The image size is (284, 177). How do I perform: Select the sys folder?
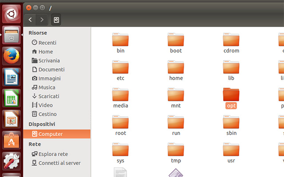(120, 153)
